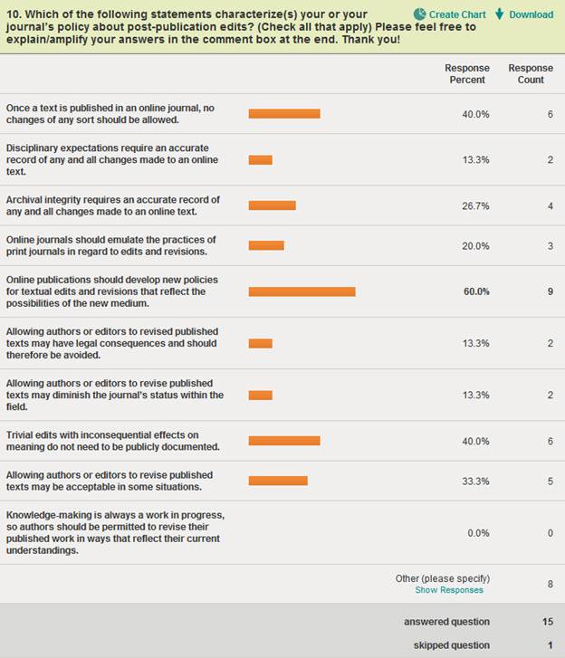Show Responses for the Other option
565x658 pixels.
point(449,590)
